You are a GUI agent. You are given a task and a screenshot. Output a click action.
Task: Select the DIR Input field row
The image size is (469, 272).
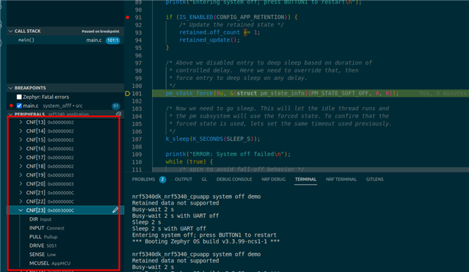(65, 219)
